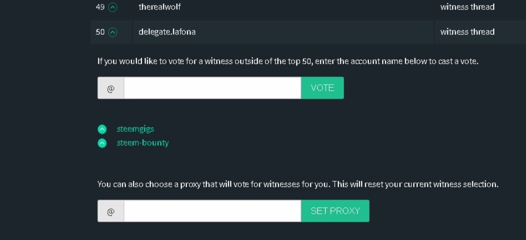
Task: Open witness thread for delegate.lafona
Action: (x=467, y=32)
